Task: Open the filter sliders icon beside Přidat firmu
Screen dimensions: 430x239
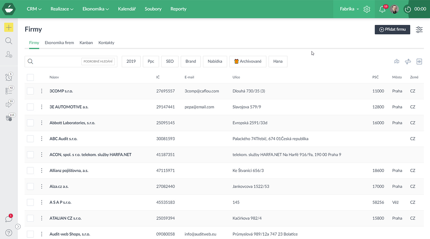Action: [x=419, y=30]
